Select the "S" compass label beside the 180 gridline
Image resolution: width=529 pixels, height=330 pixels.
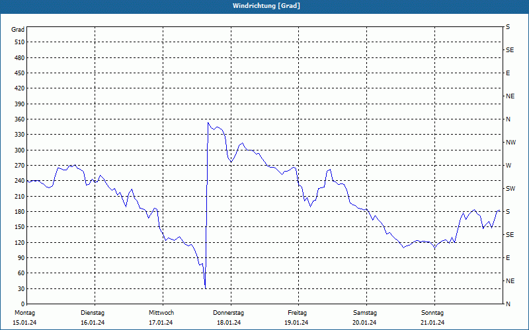(508, 212)
